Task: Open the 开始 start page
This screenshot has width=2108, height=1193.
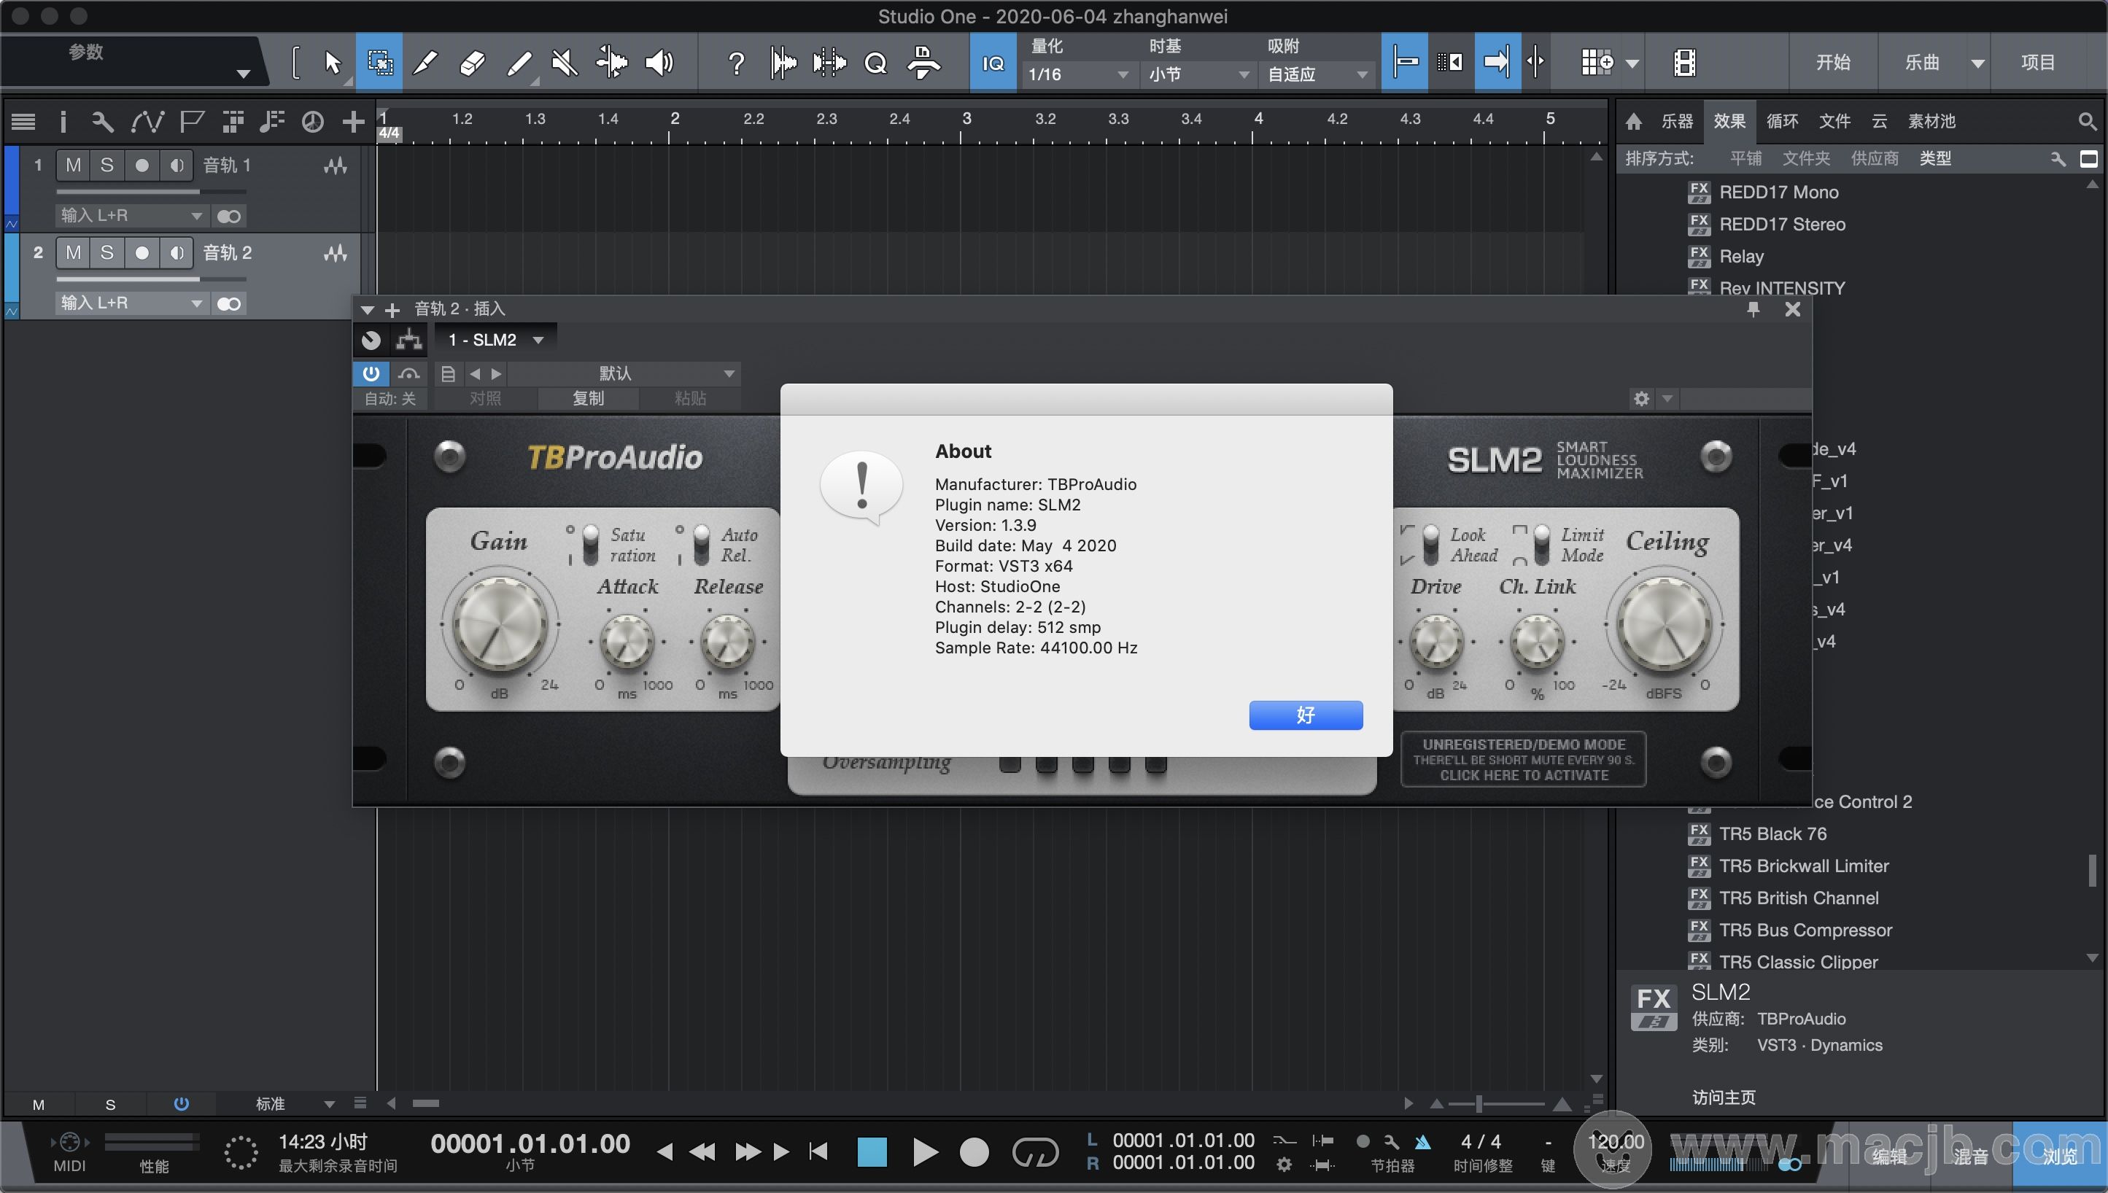Action: pos(1832,62)
